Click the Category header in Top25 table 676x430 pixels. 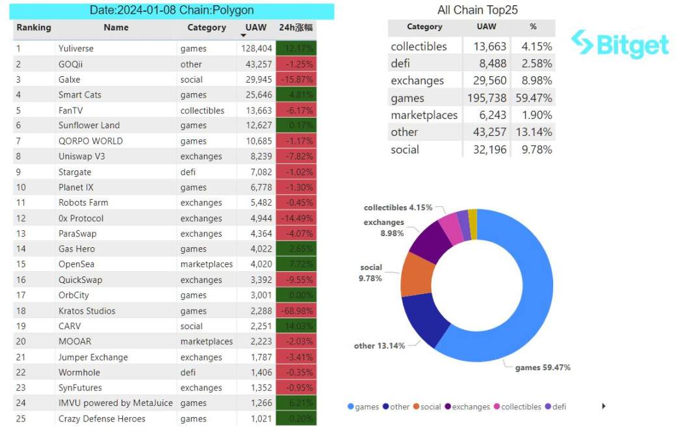(x=424, y=27)
